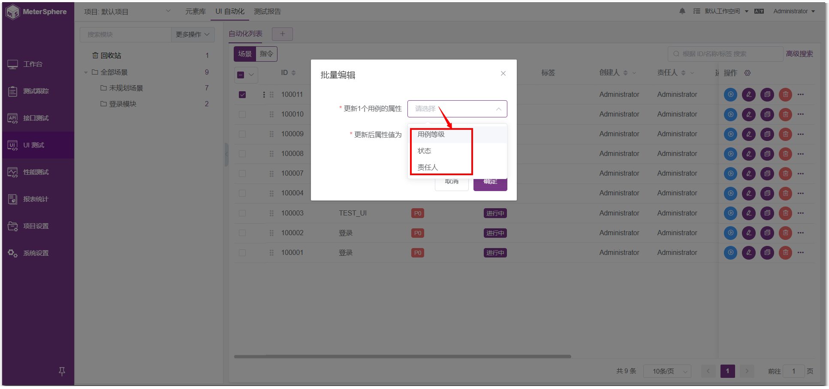Check the checkbox for row 100001
This screenshot has width=829, height=389.
pos(242,253)
